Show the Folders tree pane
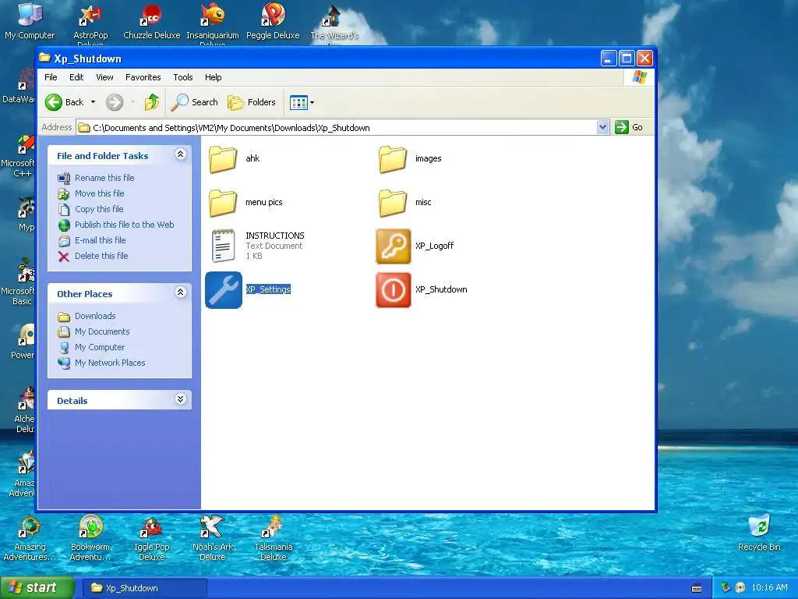Screen dimensions: 798x599 pos(252,102)
